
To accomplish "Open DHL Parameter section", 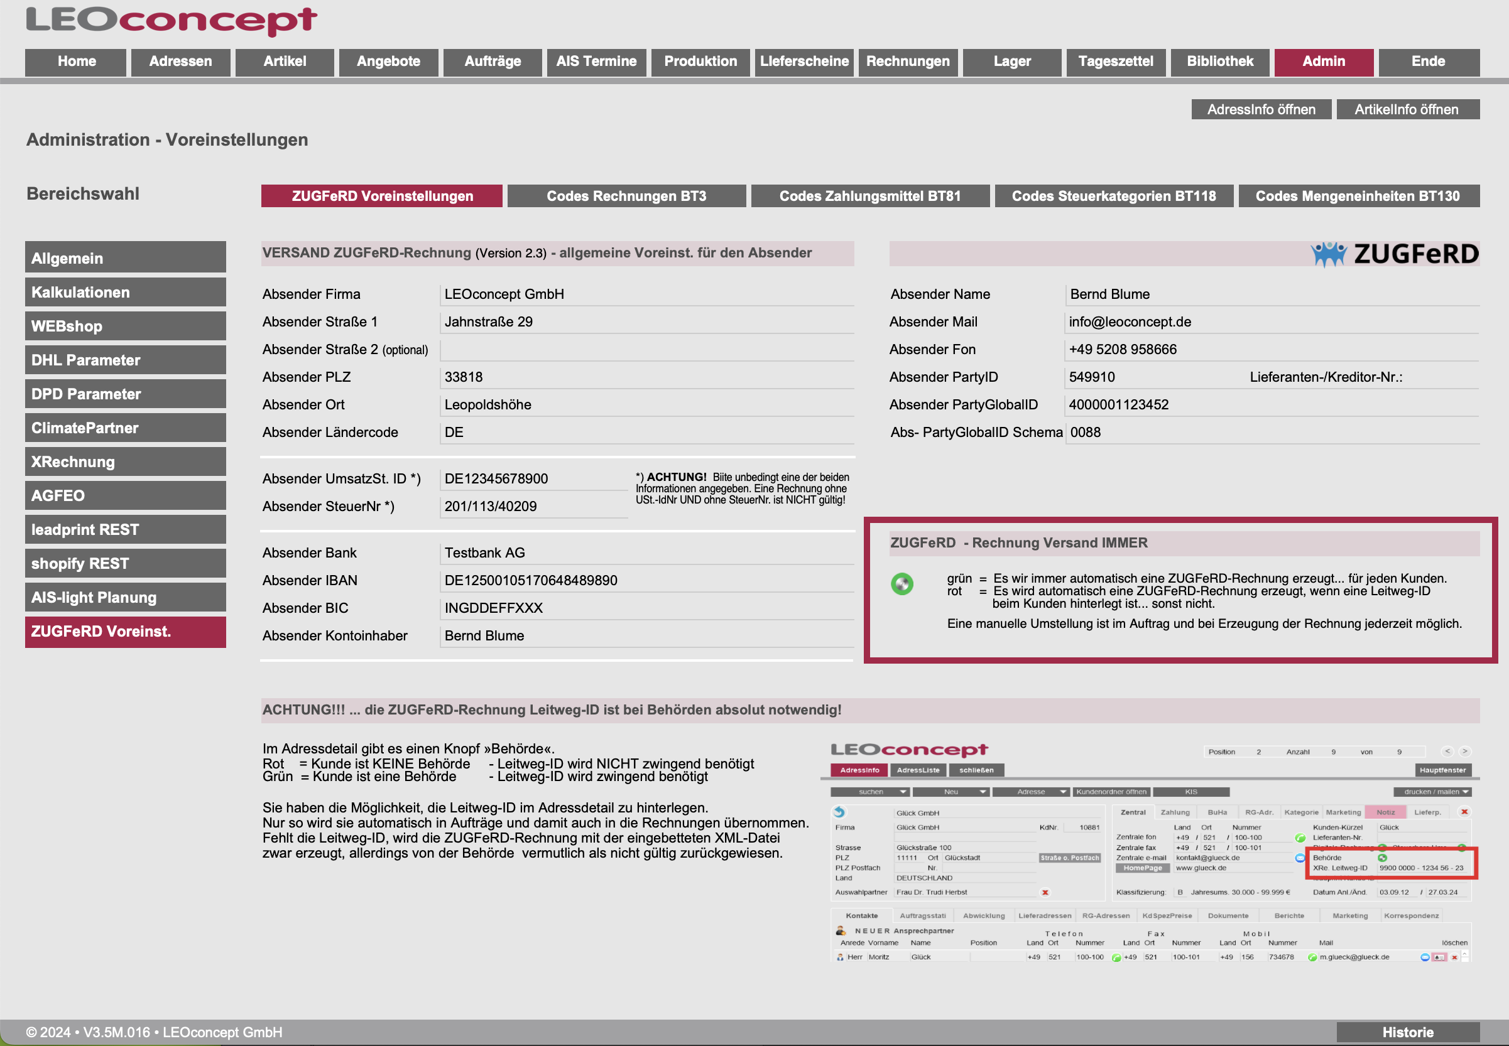I will click(125, 360).
